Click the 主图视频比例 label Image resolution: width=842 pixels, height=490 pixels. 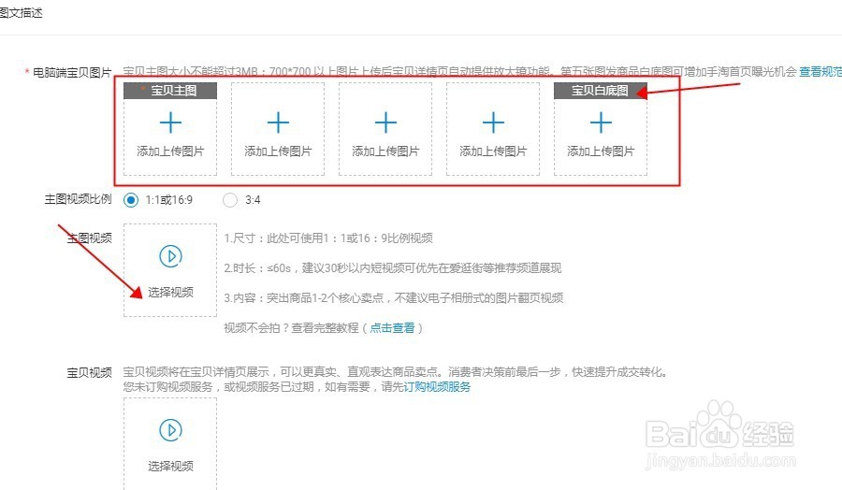pos(78,199)
